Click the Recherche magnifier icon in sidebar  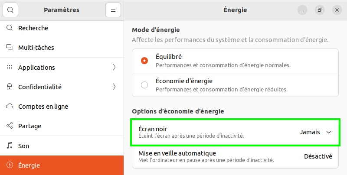click(x=10, y=28)
